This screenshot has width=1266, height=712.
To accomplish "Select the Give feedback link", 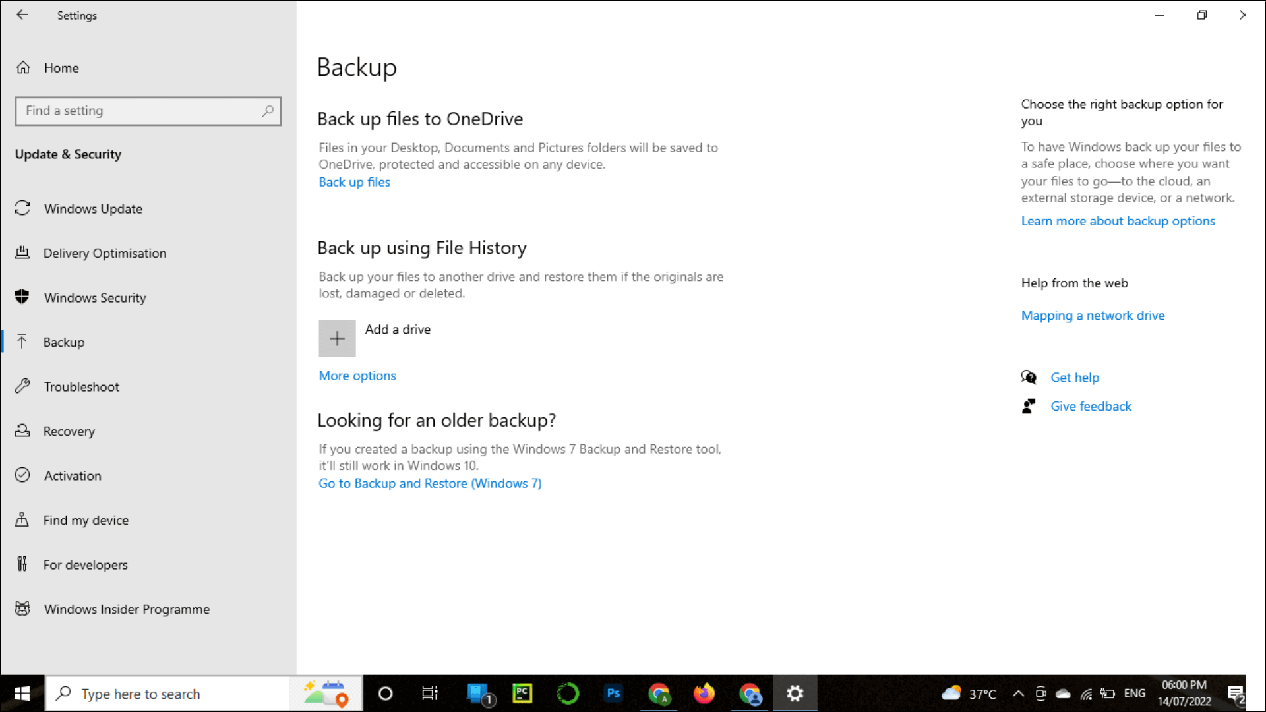I will (x=1091, y=406).
